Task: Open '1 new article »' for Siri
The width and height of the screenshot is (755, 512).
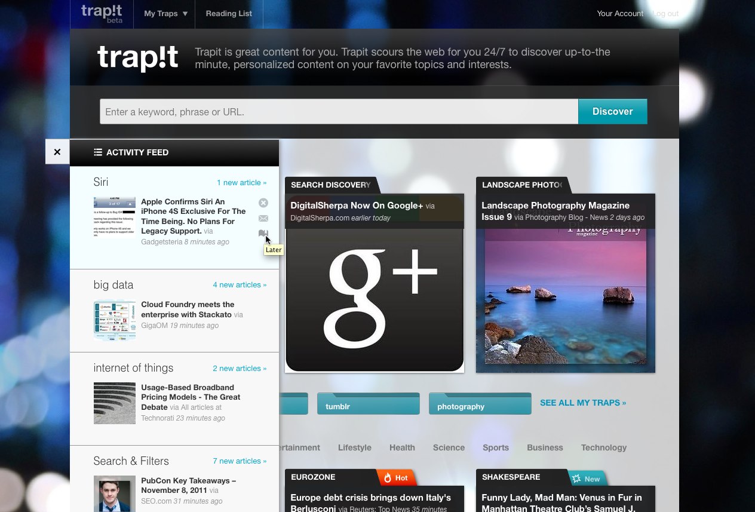Action: [241, 182]
